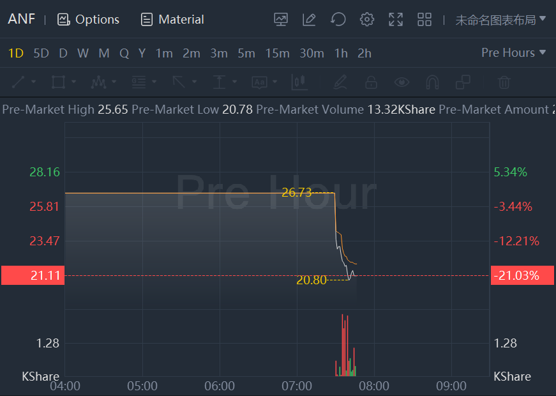
Task: Open the Pre Hours session dropdown
Action: 513,53
